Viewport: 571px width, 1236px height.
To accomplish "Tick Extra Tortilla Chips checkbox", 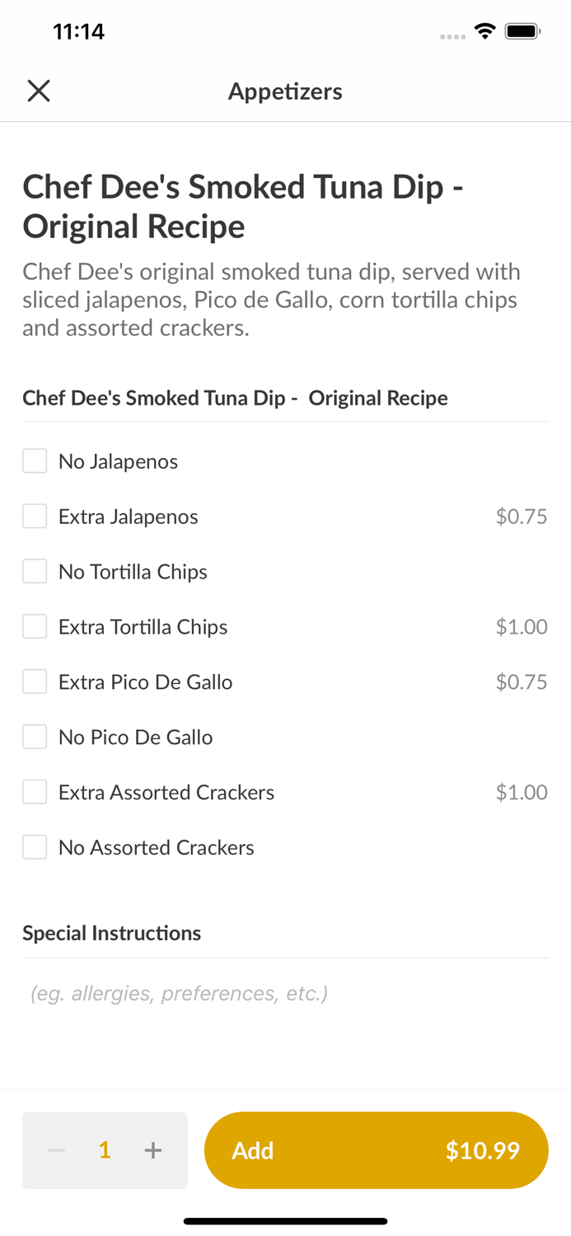I will [35, 626].
